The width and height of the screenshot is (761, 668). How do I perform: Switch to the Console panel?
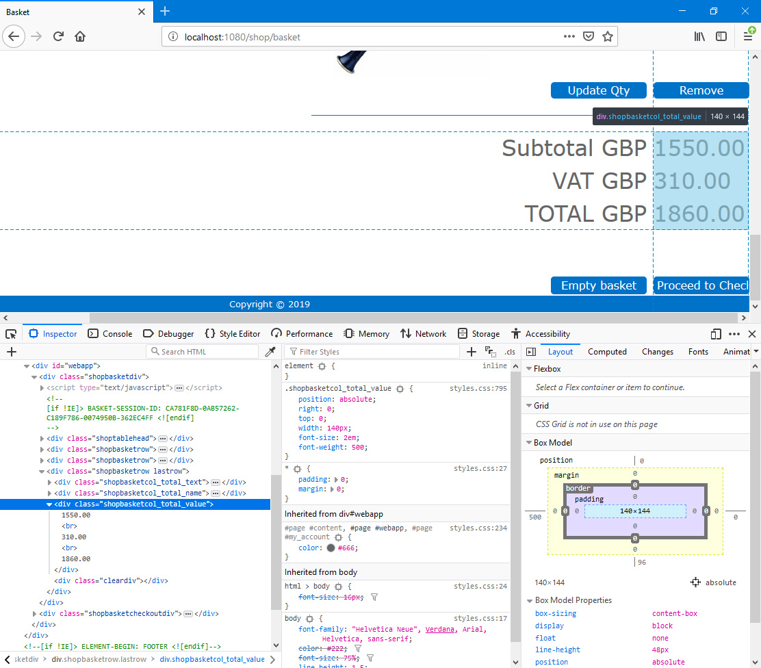(110, 334)
